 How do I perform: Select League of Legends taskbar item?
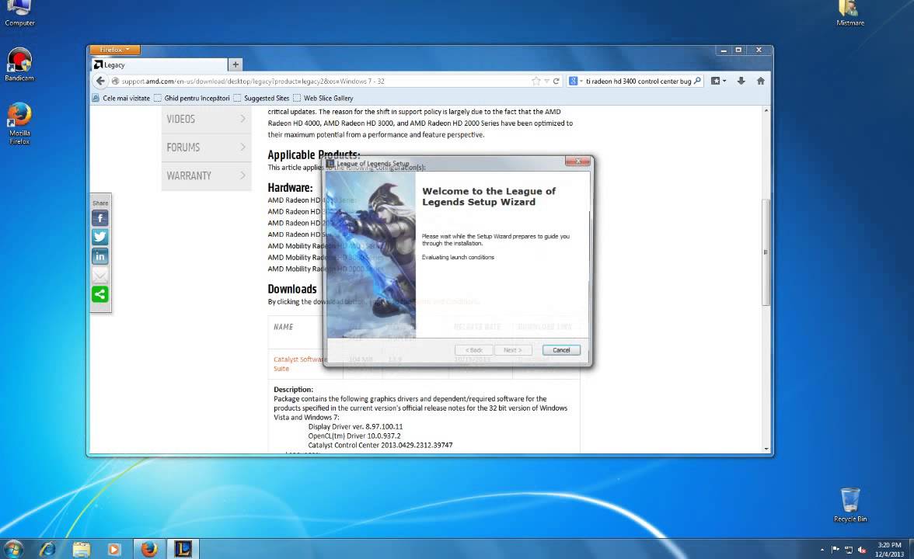coord(183,548)
